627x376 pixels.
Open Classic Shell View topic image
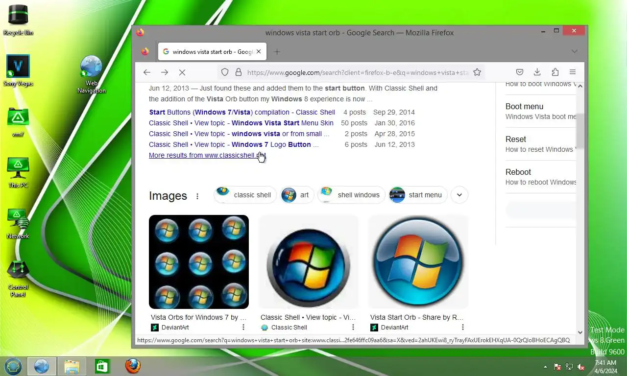(309, 262)
